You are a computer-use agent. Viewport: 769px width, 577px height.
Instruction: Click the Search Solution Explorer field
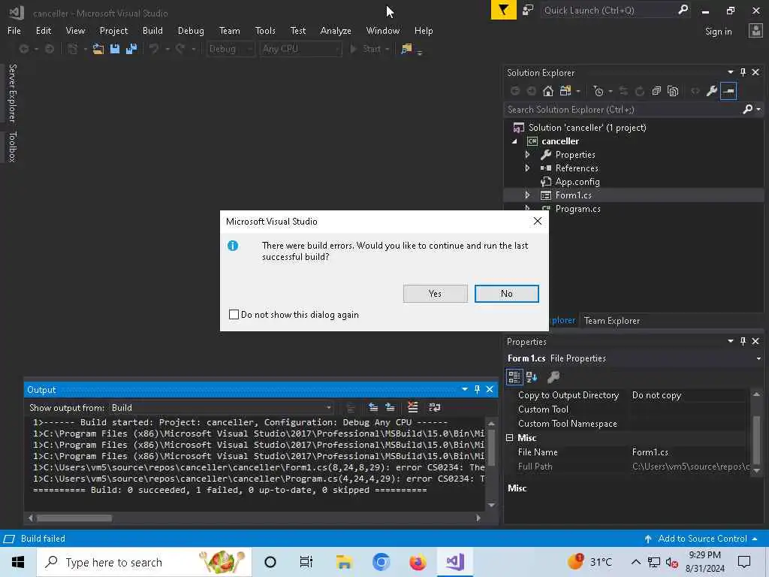(x=623, y=110)
